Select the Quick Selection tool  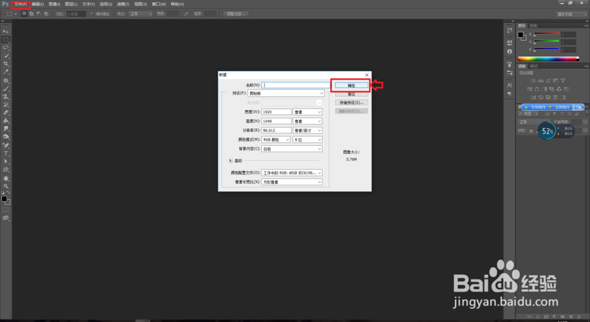click(6, 55)
